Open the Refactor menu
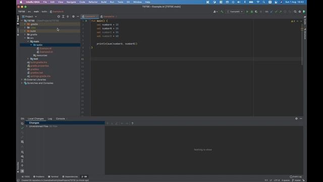The image size is (323, 182). pyautogui.click(x=93, y=2)
